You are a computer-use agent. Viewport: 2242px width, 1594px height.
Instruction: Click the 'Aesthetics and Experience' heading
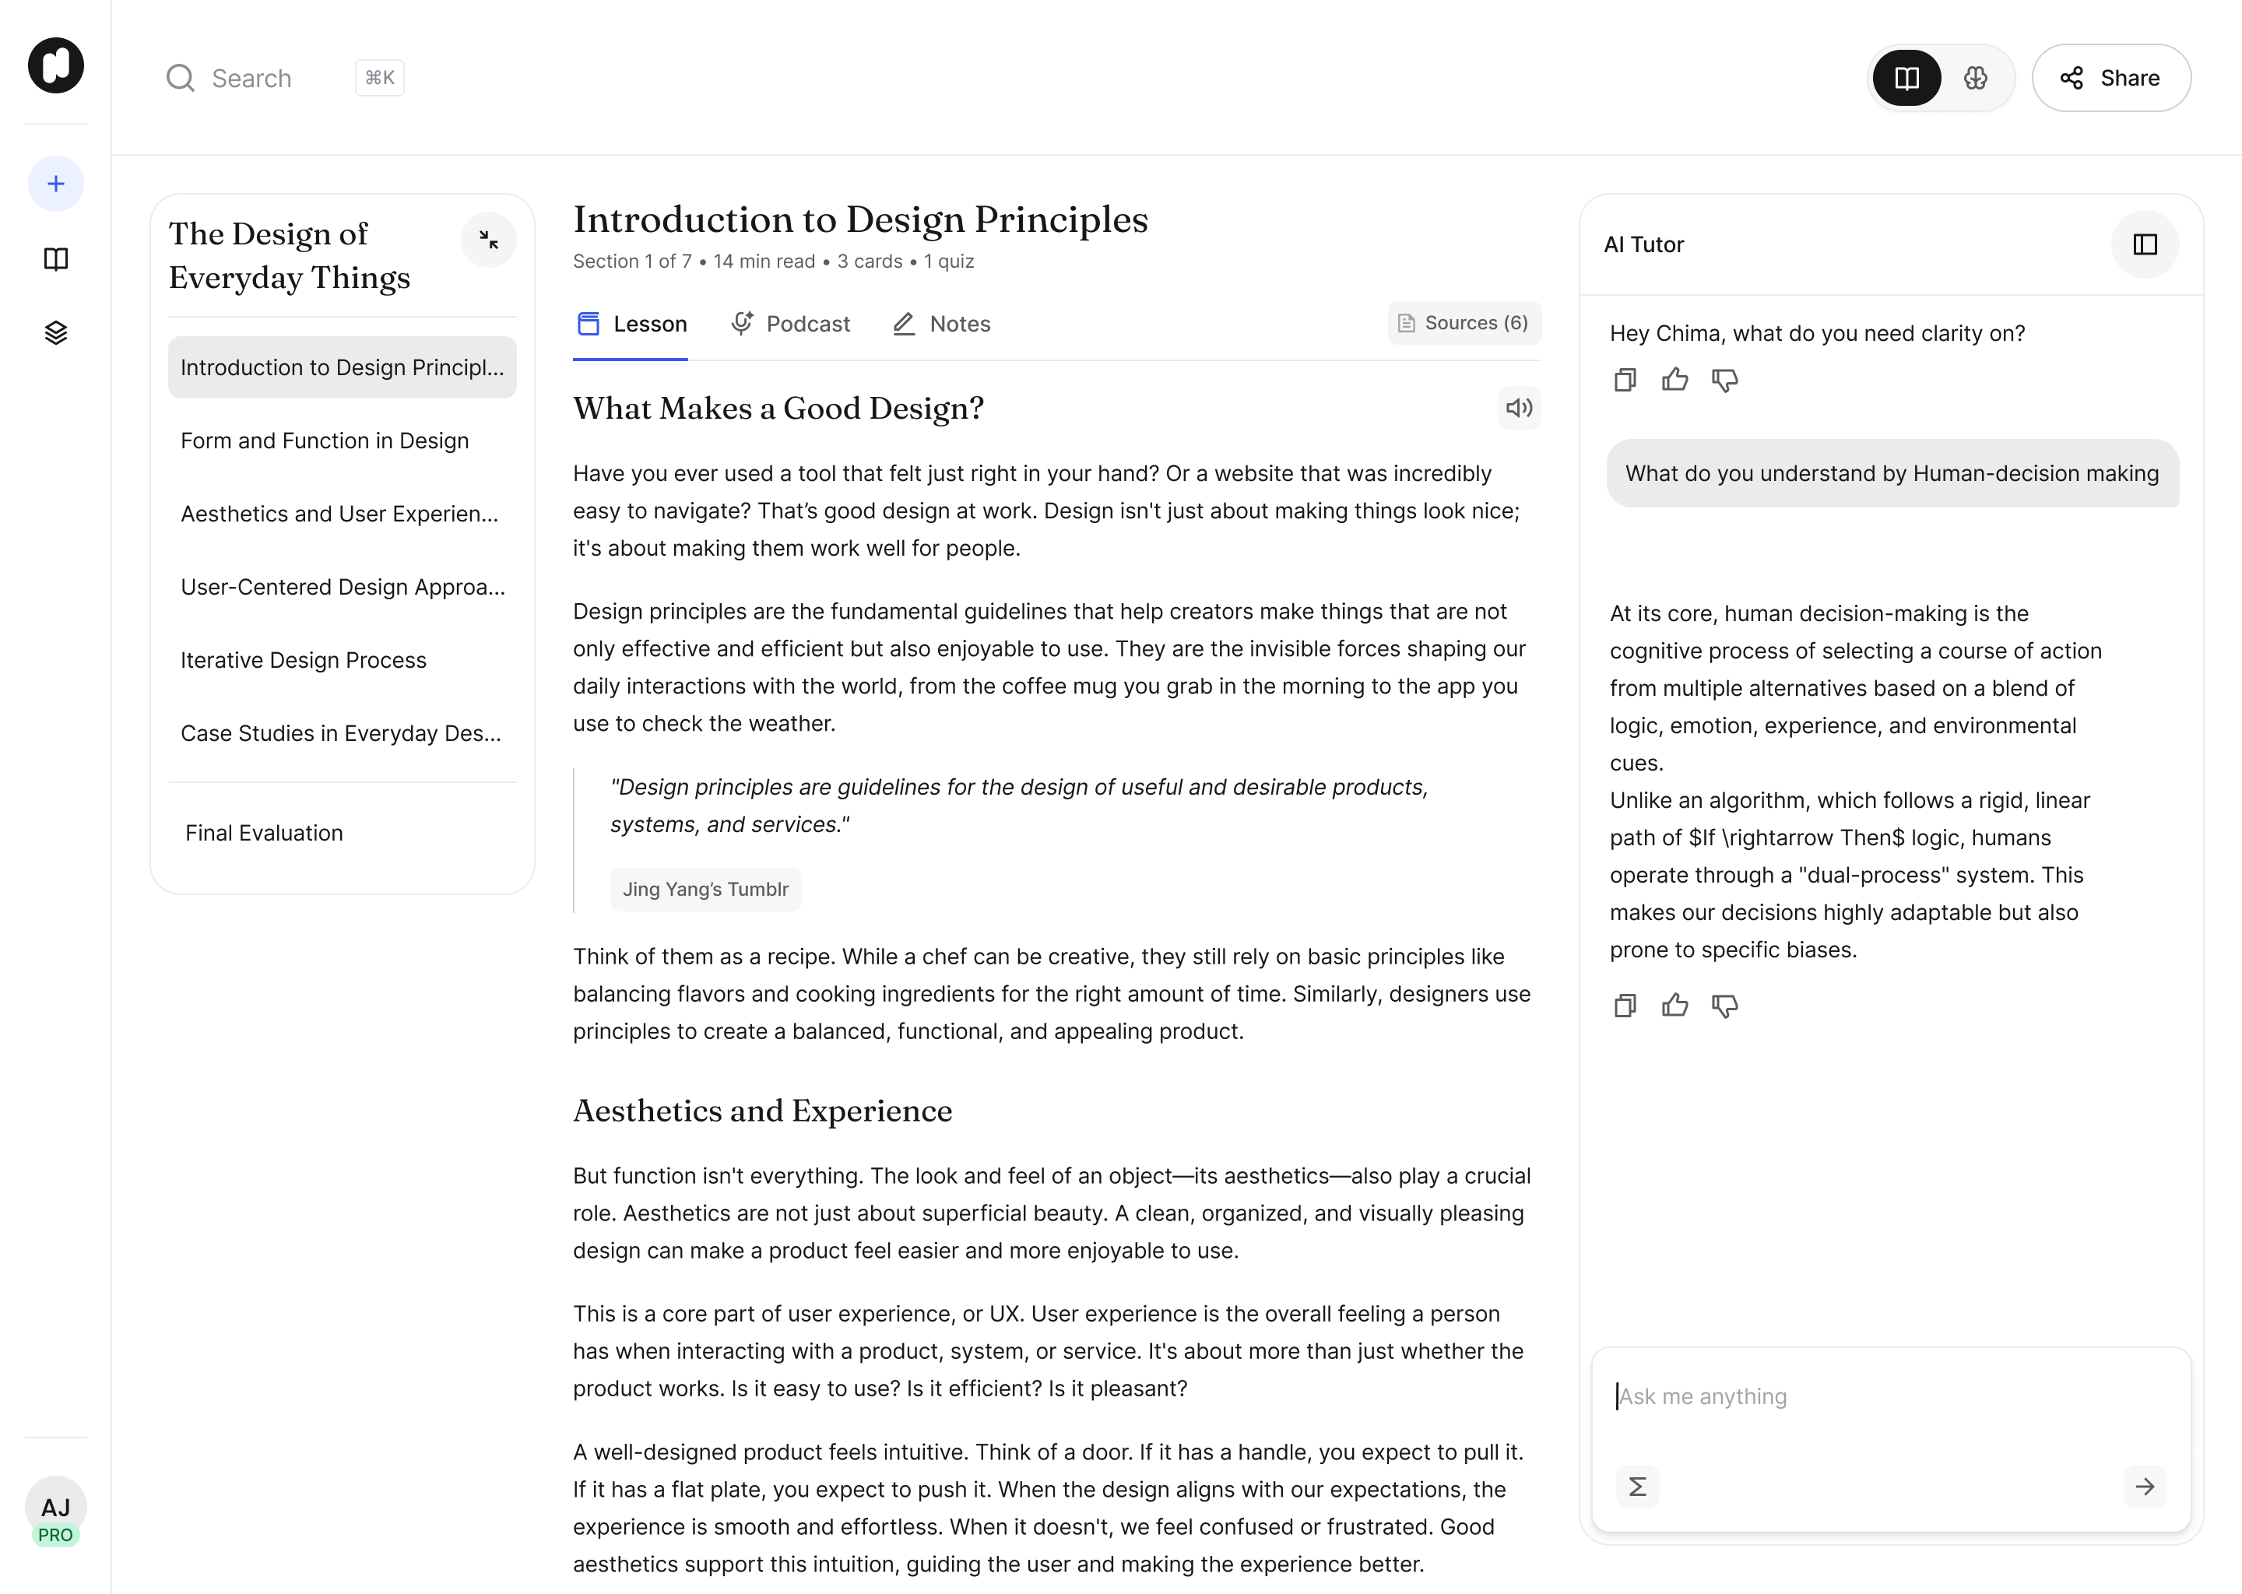point(763,1110)
